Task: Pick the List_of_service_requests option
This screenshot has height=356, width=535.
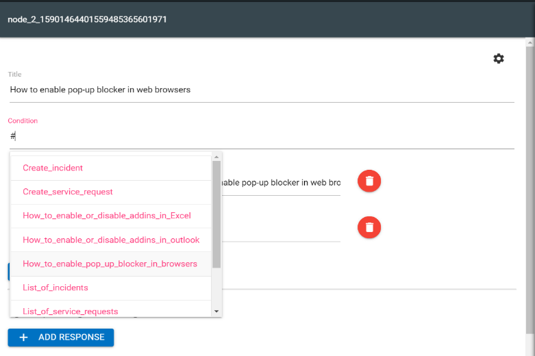Action: [71, 311]
